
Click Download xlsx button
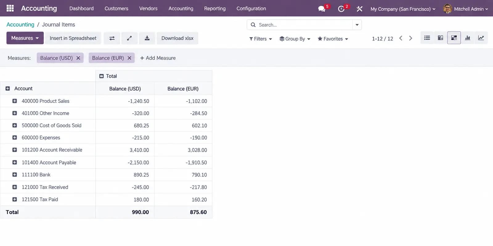177,38
